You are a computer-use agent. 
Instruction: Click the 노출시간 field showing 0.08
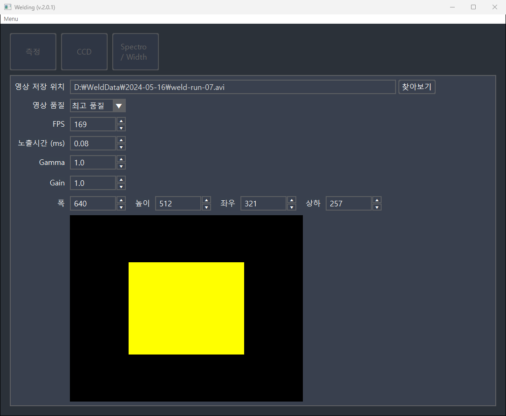93,143
